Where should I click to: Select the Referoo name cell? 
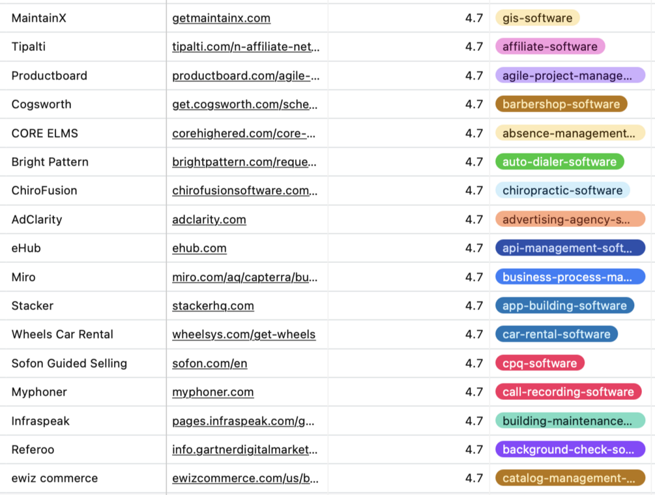pos(83,449)
